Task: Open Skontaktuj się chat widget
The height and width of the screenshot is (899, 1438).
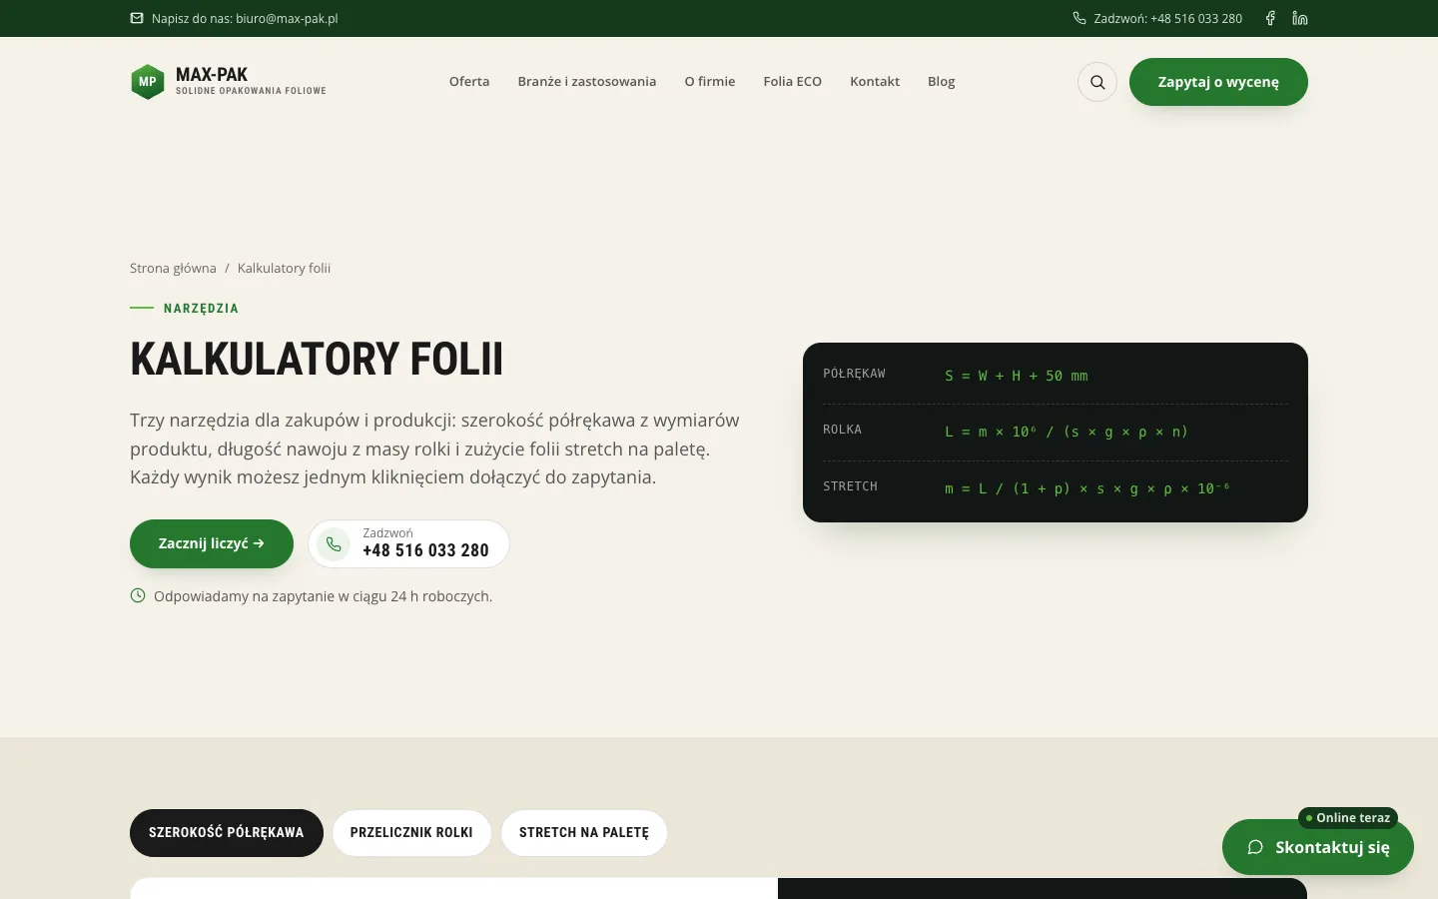Action: [1318, 847]
